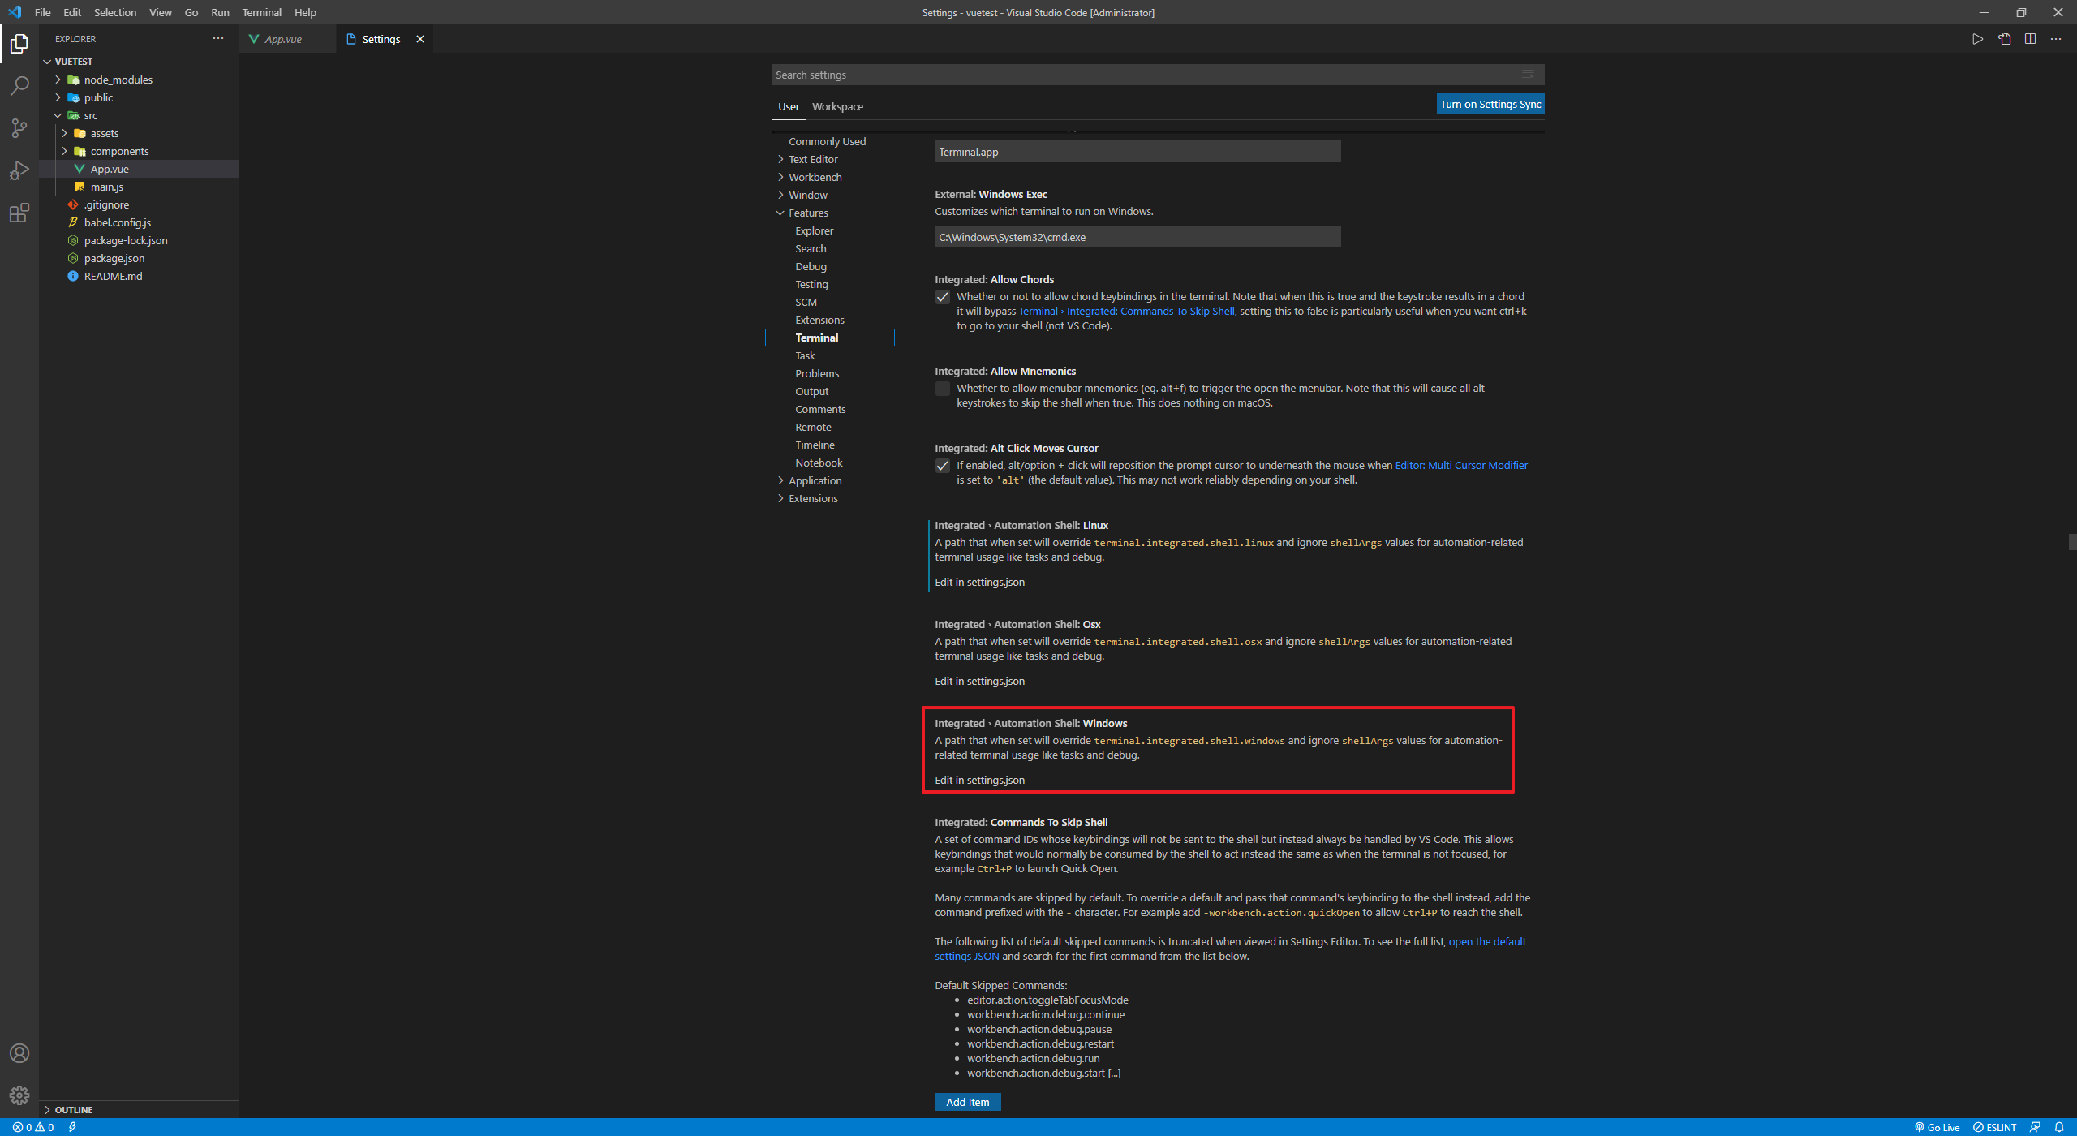Open the Run and Debug view
The width and height of the screenshot is (2077, 1136).
19,170
